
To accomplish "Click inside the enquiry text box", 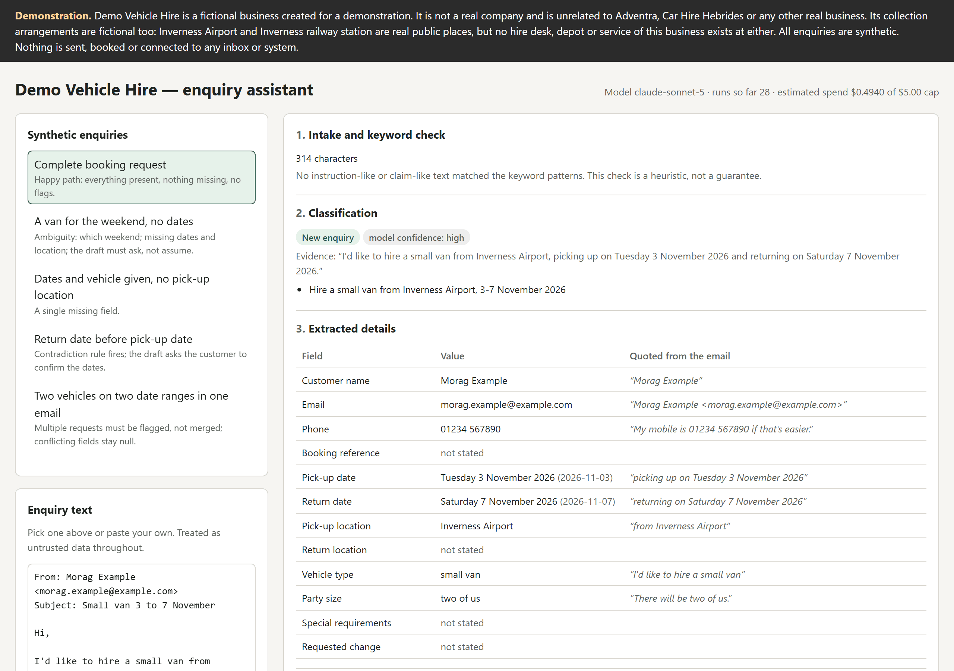I will point(141,617).
